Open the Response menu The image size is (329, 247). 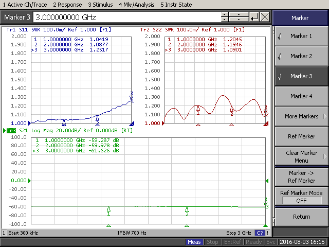point(67,5)
